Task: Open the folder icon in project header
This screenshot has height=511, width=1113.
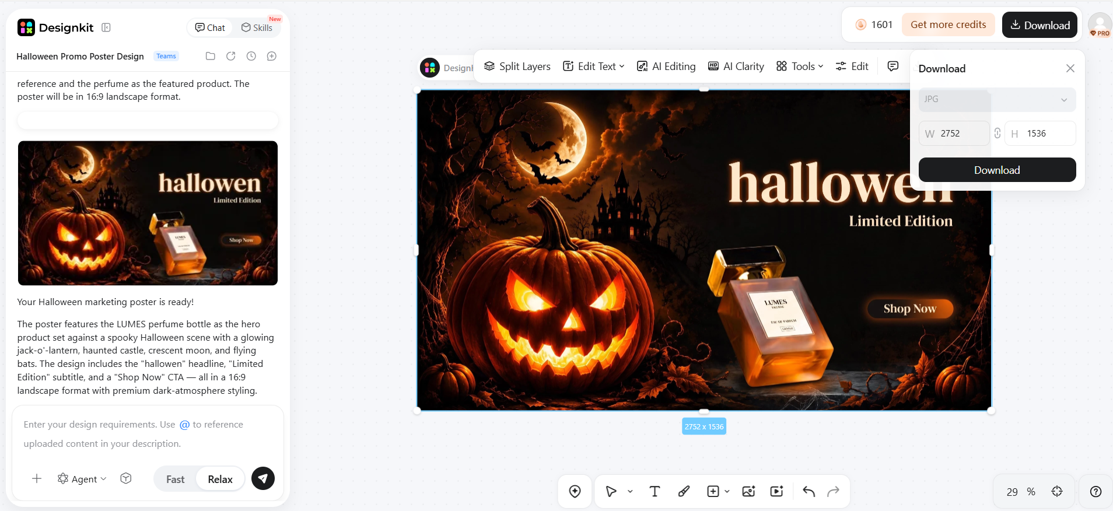Action: [211, 56]
